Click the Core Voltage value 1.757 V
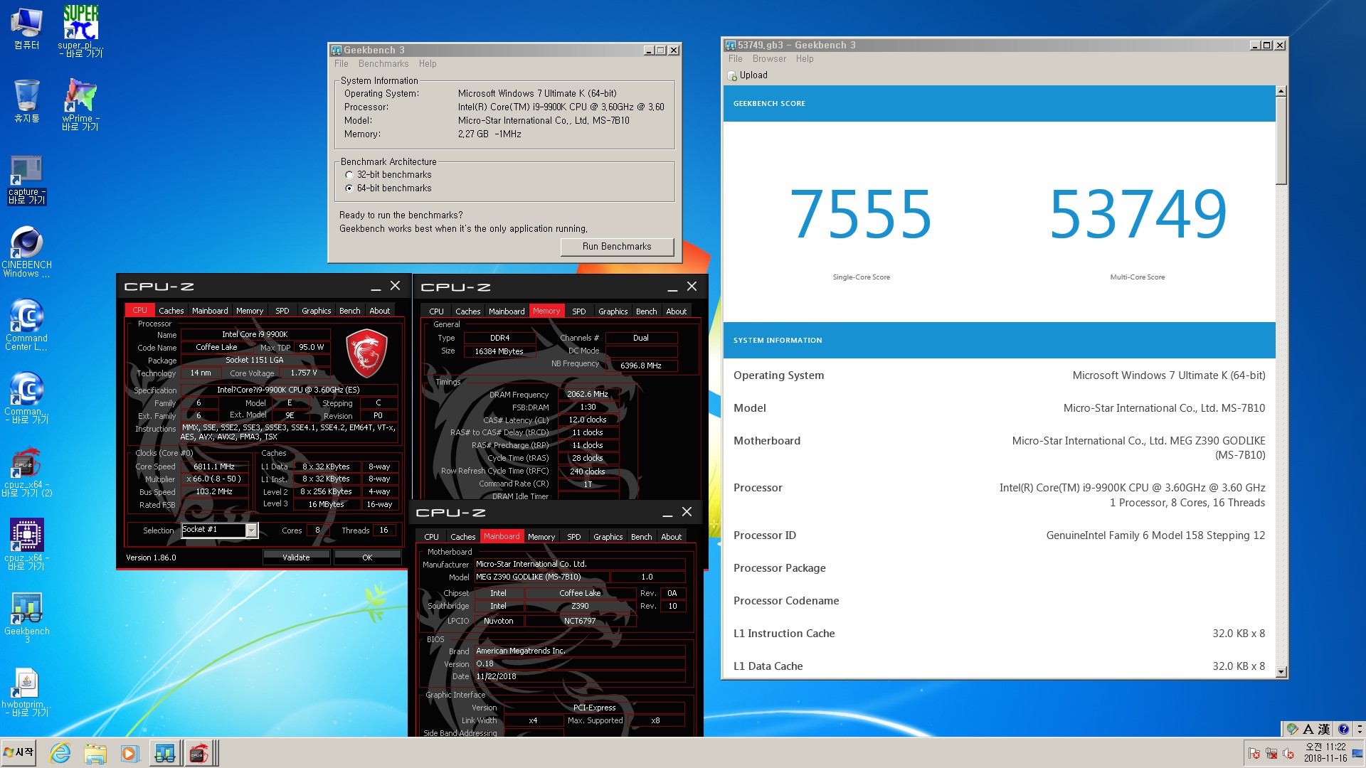Viewport: 1366px width, 768px height. pos(304,373)
